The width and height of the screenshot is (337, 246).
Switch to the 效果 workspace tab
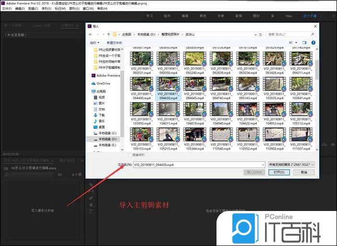pyautogui.click(x=219, y=16)
